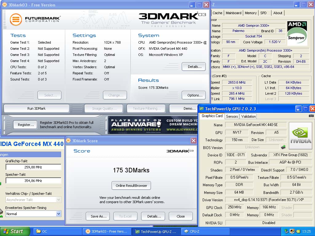Click the GPU-Z title bar icon
Screen dimensions: 315x236
[201, 109]
